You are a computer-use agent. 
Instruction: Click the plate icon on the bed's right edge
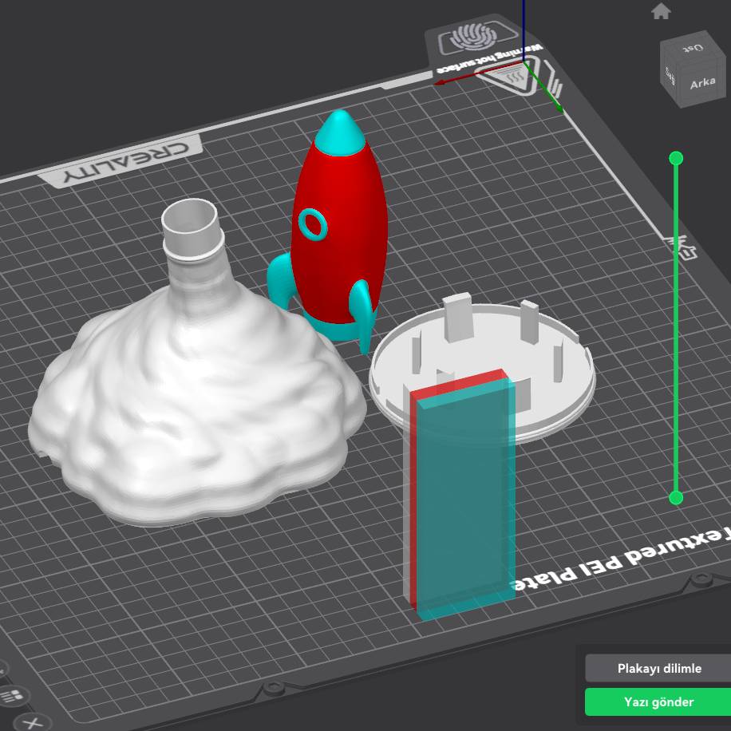tap(683, 247)
